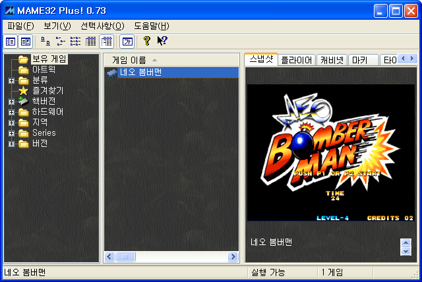Expand the 지역 tree node

click(x=11, y=123)
